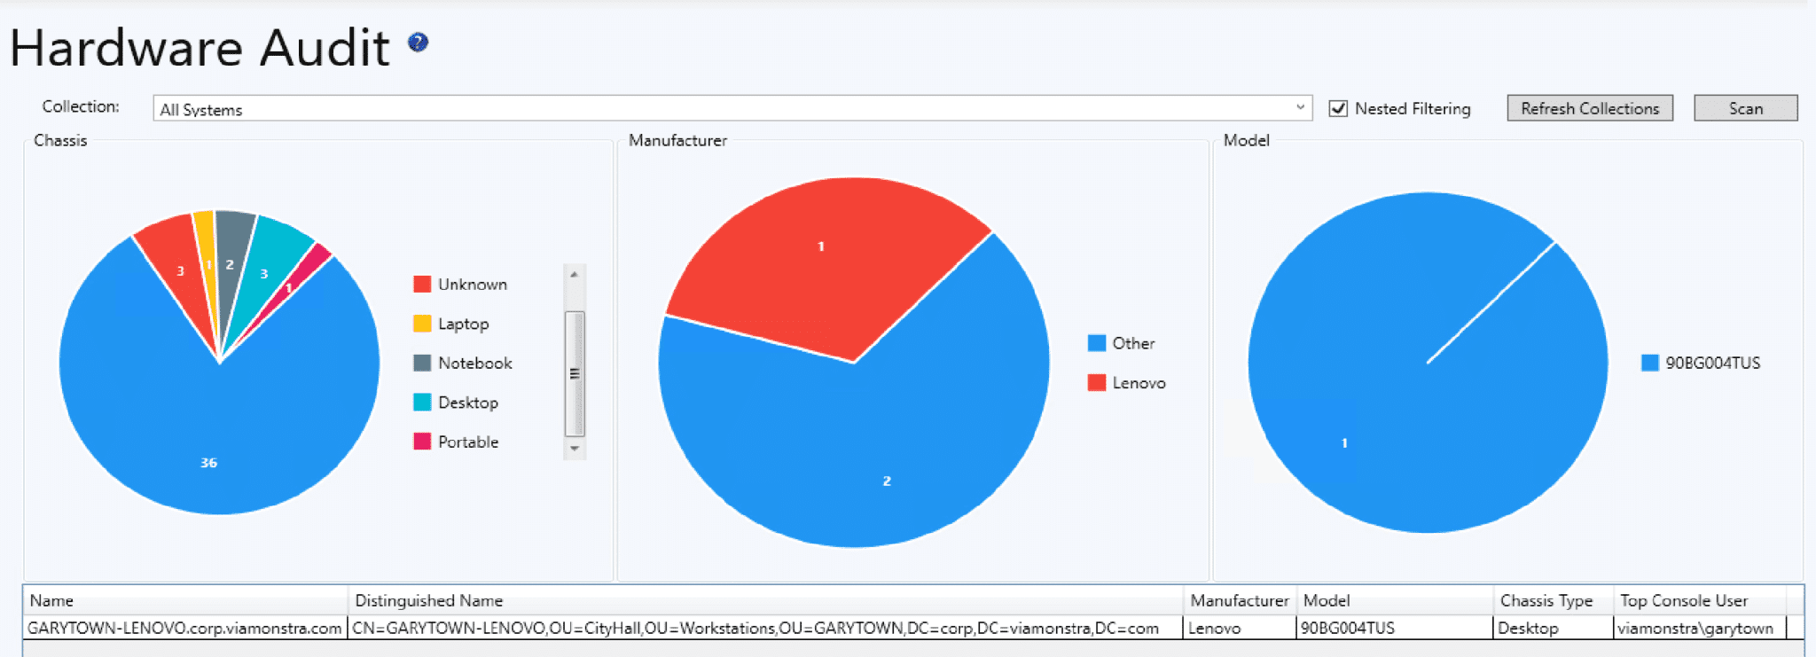The image size is (1816, 657).
Task: Click the Scan button
Action: coord(1745,108)
